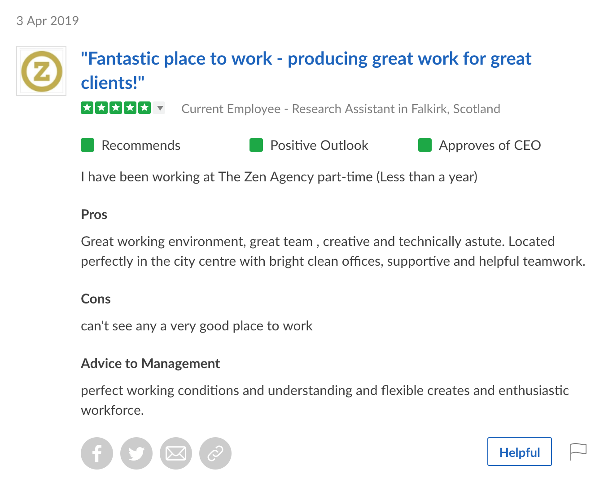Flag this review with the flag icon
Screen dimensions: 604x483
(x=578, y=451)
